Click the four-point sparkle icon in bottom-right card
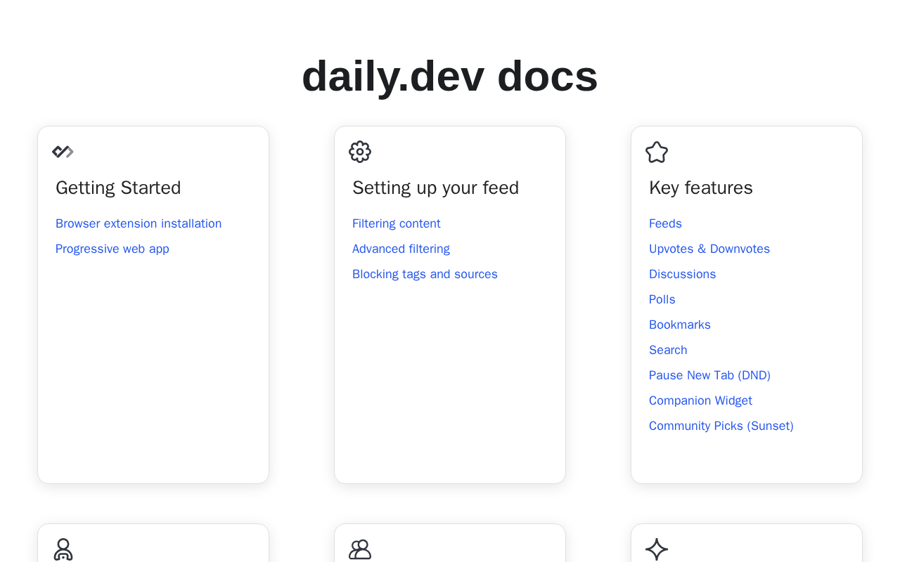This screenshot has height=562, width=900. point(657,549)
